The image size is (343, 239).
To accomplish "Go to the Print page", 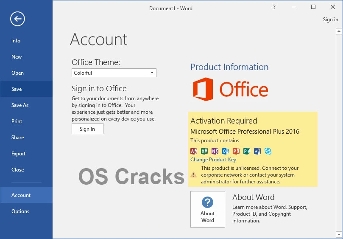I will (26, 121).
